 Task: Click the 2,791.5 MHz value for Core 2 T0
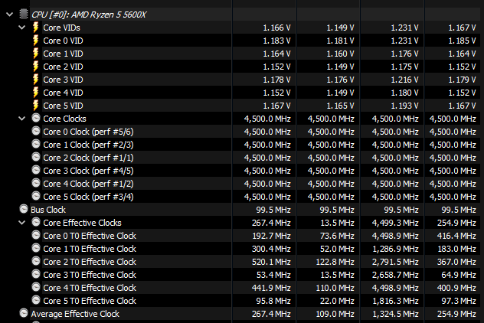[x=395, y=261]
